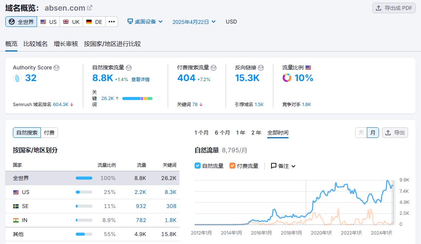This screenshot has width=421, height=244.
Task: Click the 其他 55% traffic share bar
Action: [84, 234]
